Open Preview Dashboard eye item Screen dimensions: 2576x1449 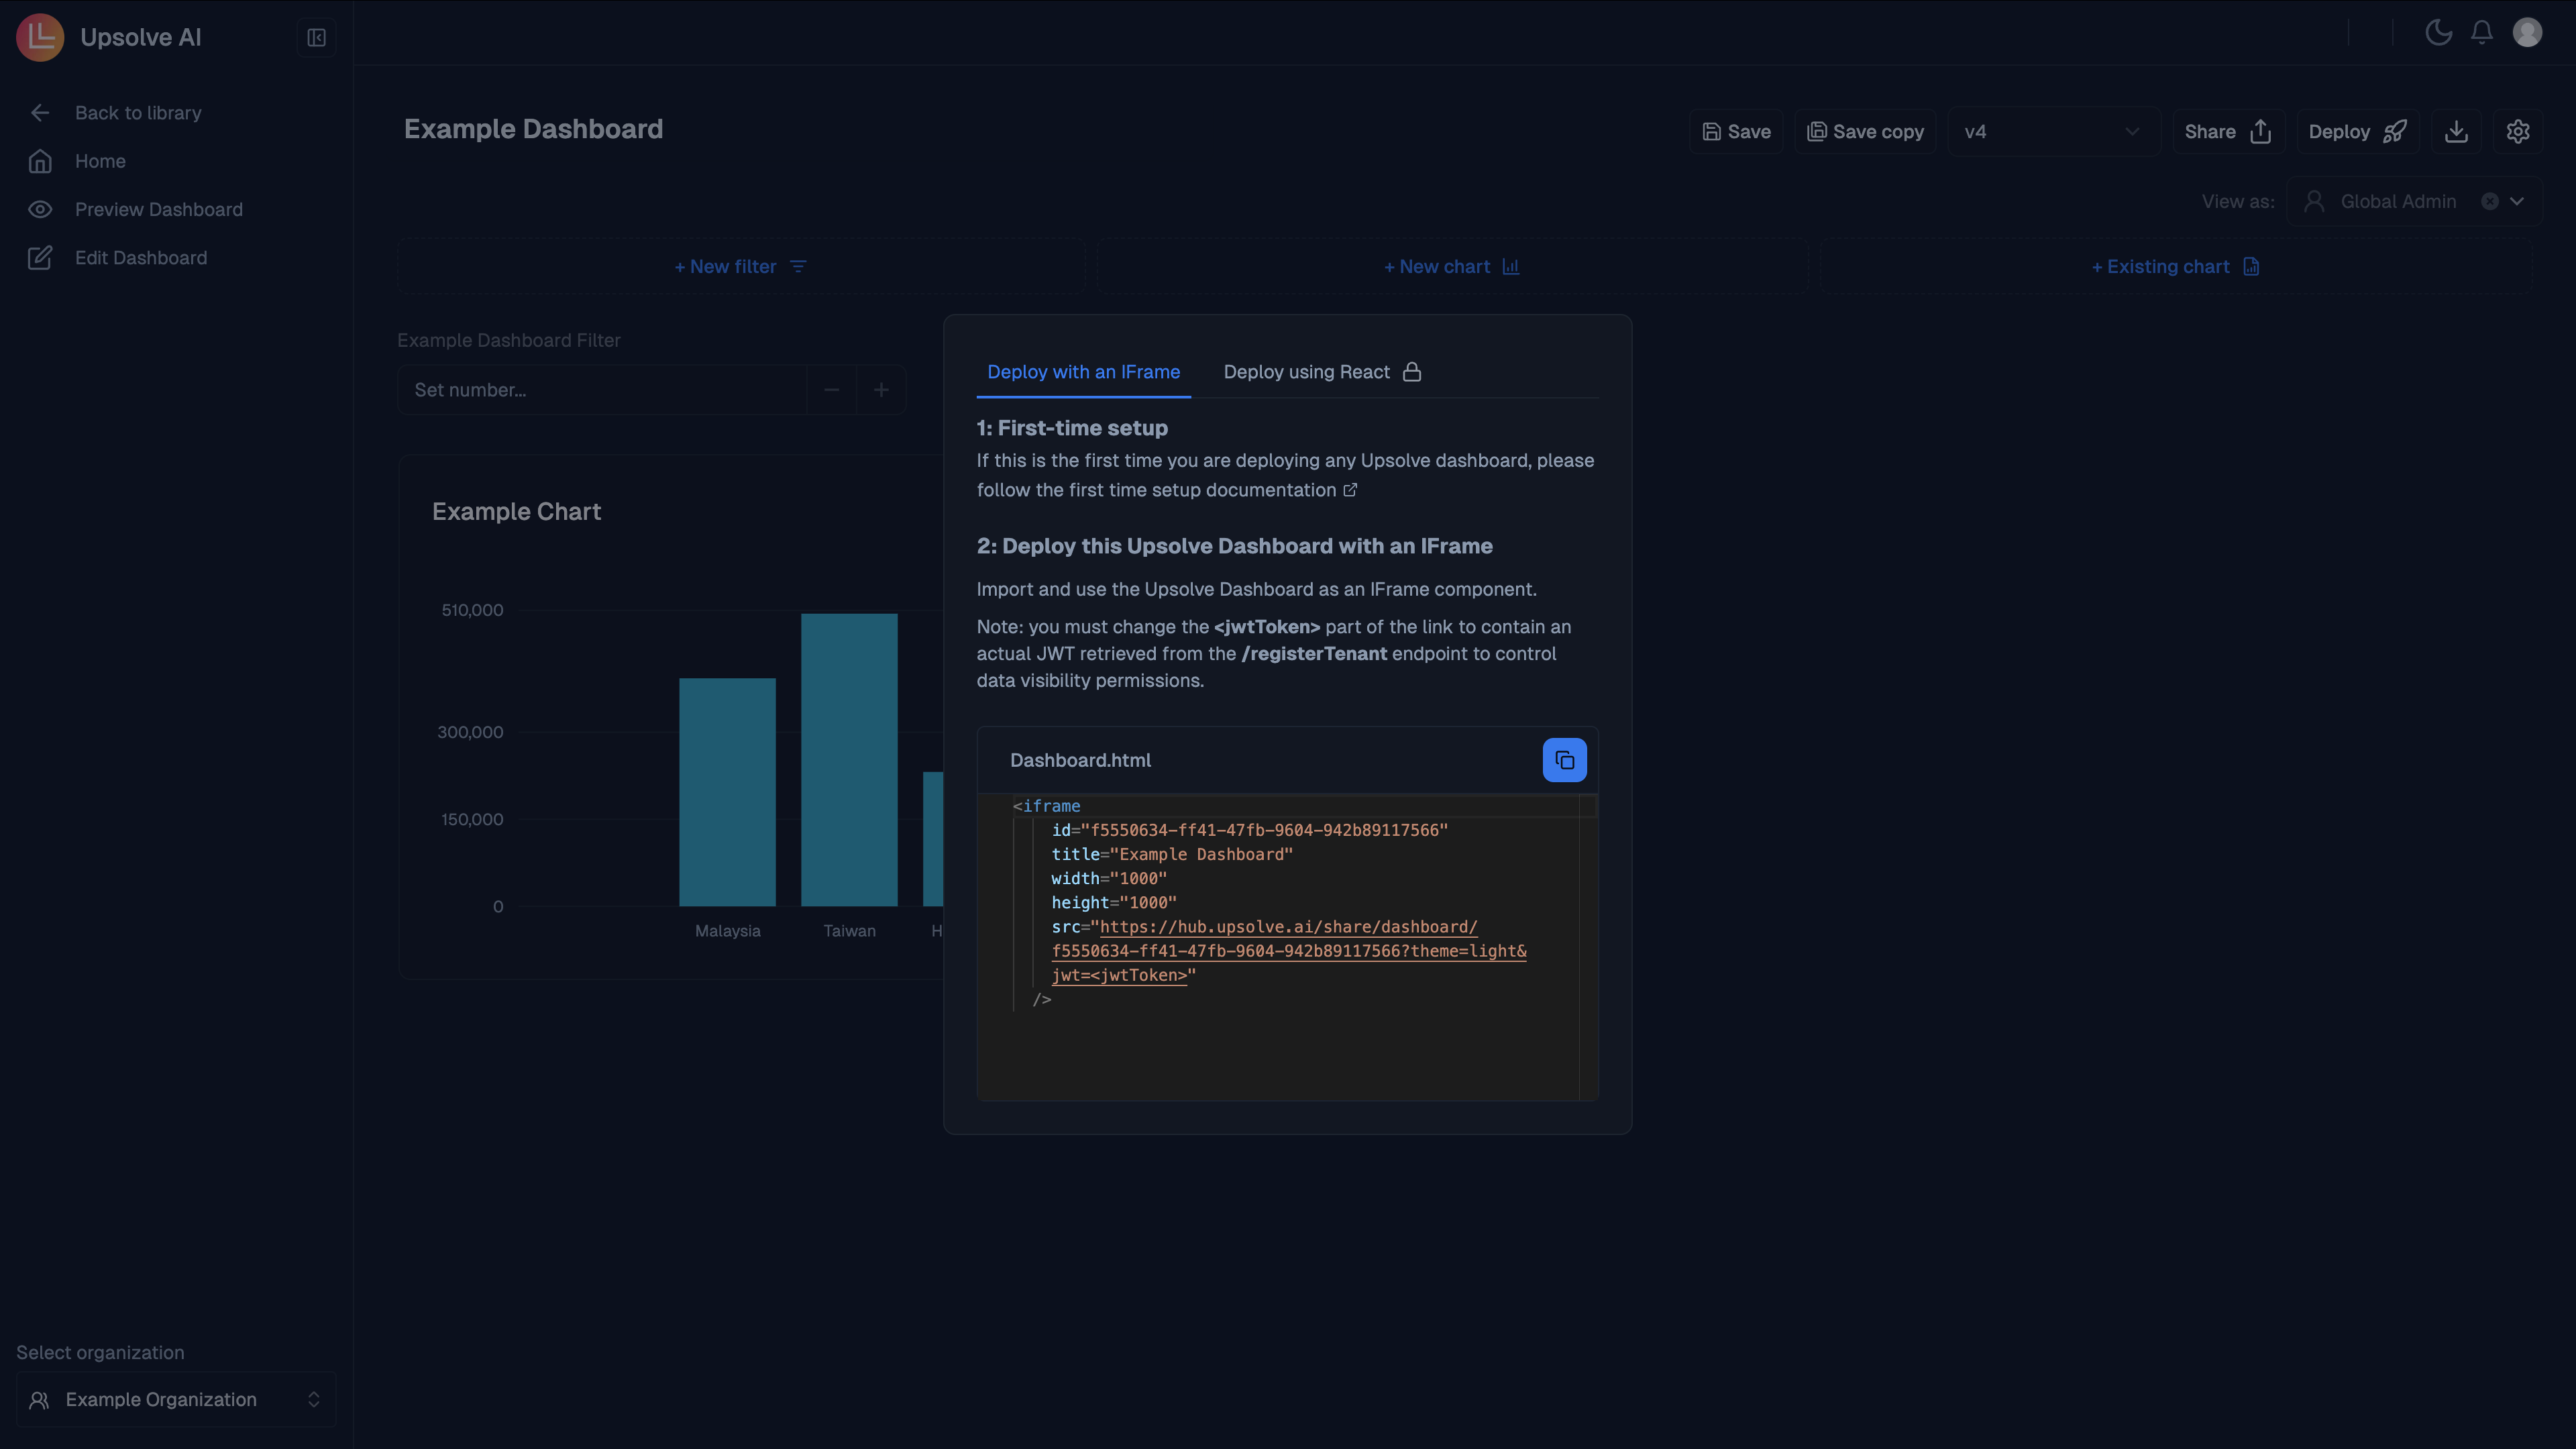[x=158, y=209]
